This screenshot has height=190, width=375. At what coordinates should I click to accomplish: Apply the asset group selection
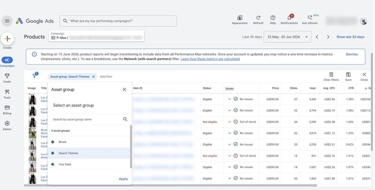123,179
